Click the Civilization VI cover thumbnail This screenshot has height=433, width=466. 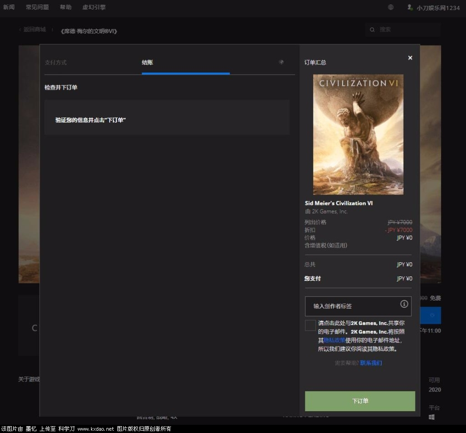coord(358,134)
